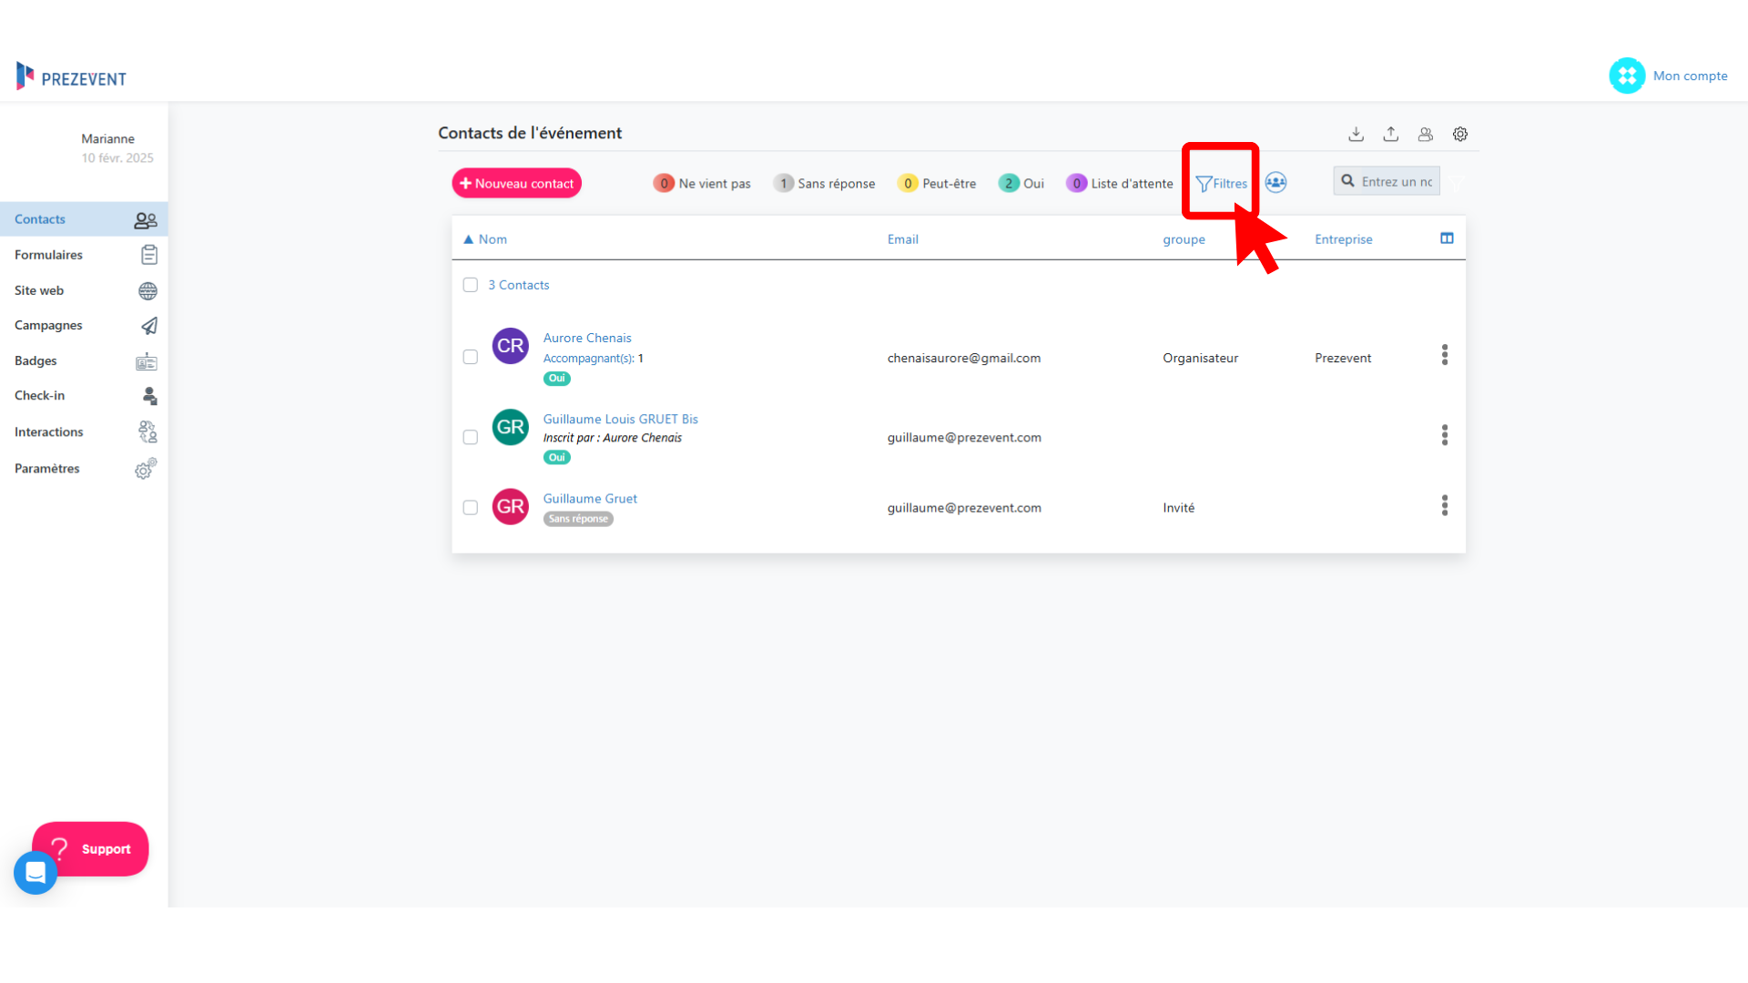Image resolution: width=1748 pixels, height=983 pixels.
Task: Select Aurore Chenais row checkbox
Action: [x=470, y=357]
